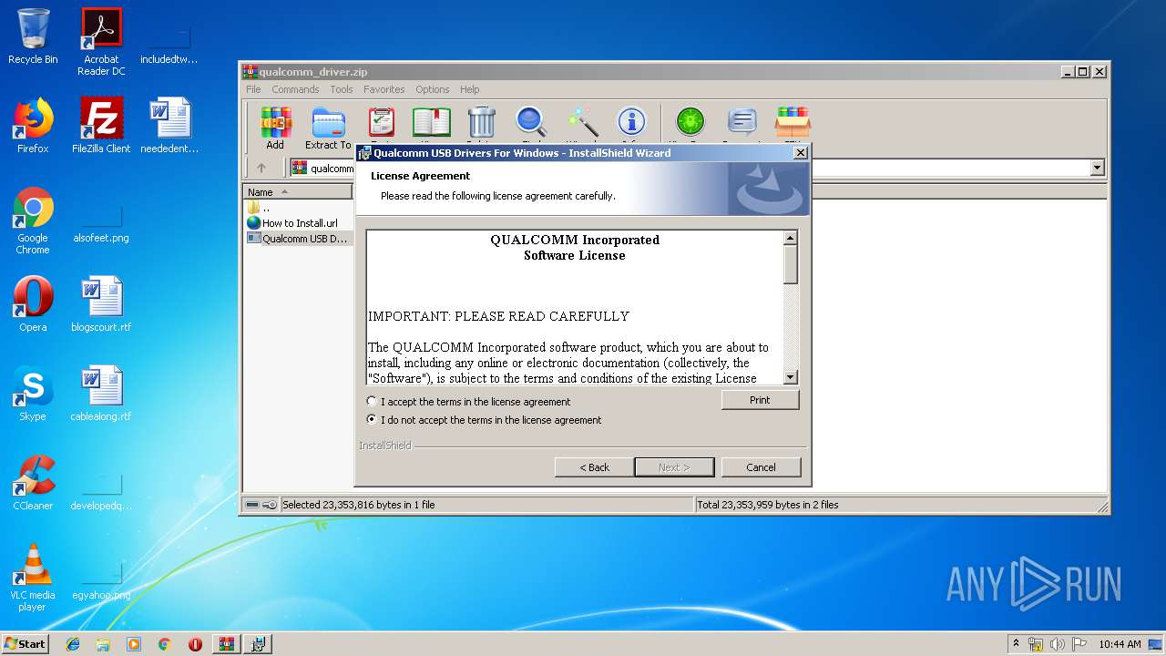Select I do not accept the terms radio button

point(371,420)
